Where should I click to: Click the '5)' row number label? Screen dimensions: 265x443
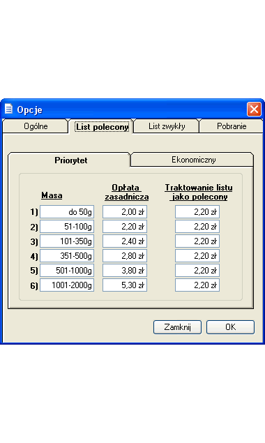pyautogui.click(x=34, y=271)
